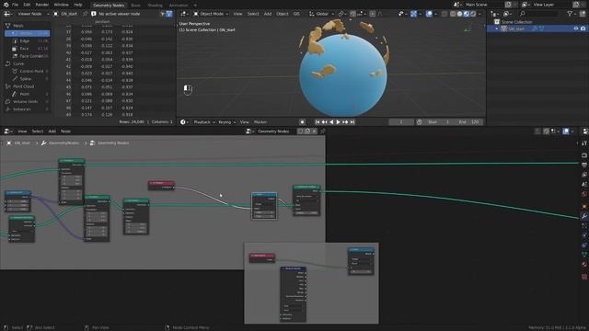Switch to the Animation workspace tab
Viewport: 589px width, 331px height.
coord(179,6)
